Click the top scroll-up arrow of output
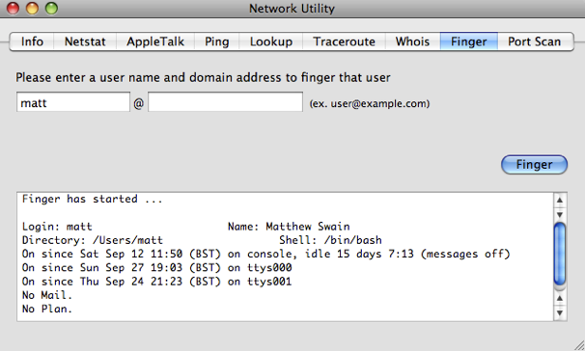Viewport: 585px width, 351px height. (560, 201)
